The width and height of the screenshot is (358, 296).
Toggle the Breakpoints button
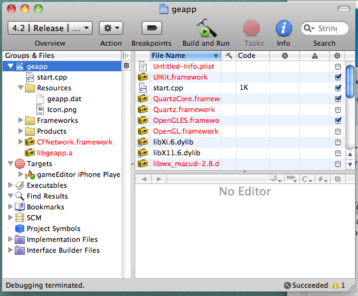point(152,28)
